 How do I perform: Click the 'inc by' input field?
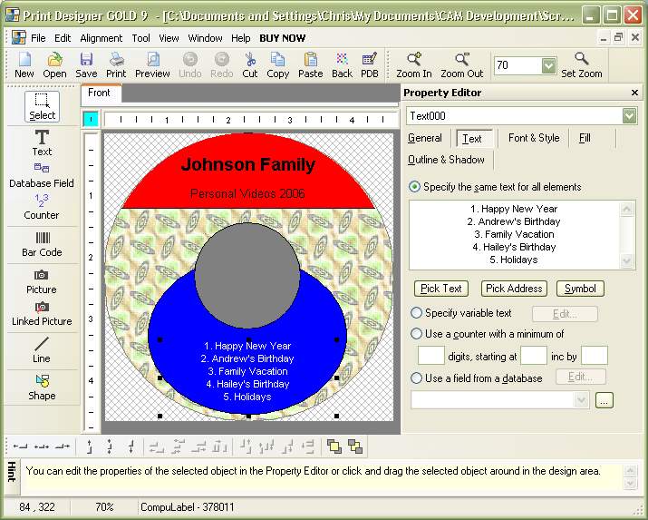(x=595, y=356)
